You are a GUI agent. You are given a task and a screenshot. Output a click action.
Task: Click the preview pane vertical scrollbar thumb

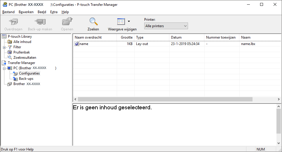coord(278,121)
